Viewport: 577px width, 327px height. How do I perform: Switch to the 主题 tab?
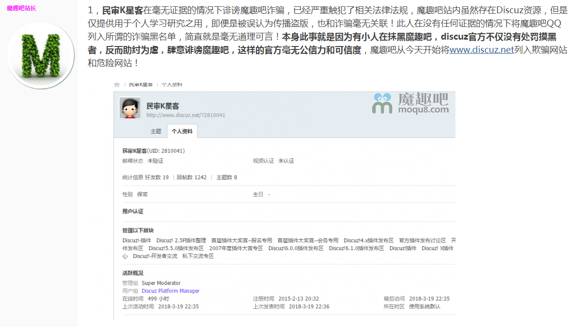156,131
